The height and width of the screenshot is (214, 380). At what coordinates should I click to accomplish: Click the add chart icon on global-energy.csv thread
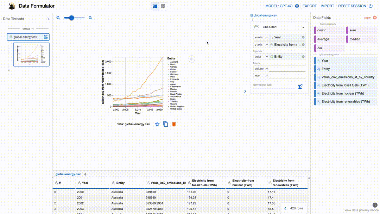[x=45, y=37]
